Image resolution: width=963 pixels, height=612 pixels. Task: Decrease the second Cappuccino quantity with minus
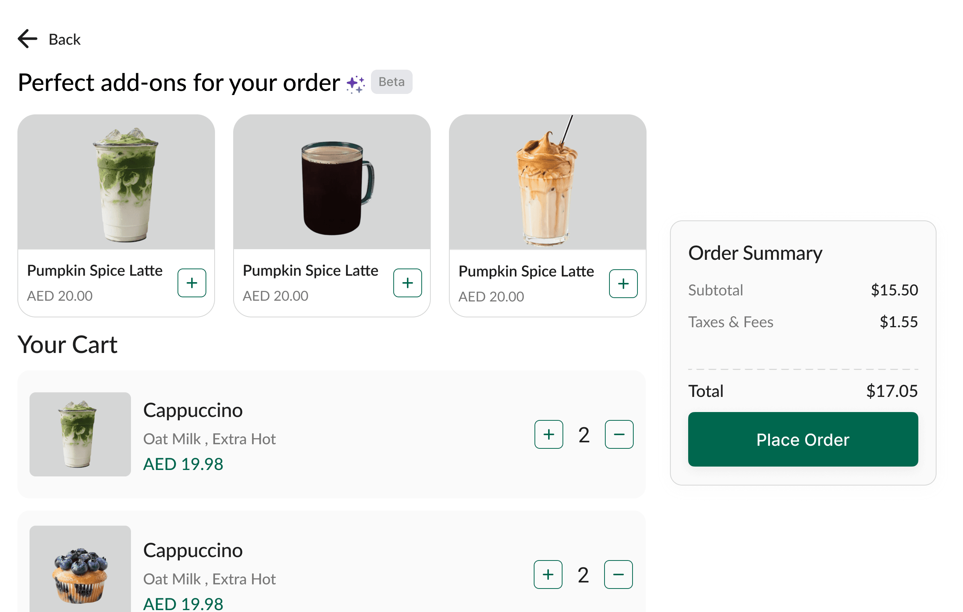(618, 575)
